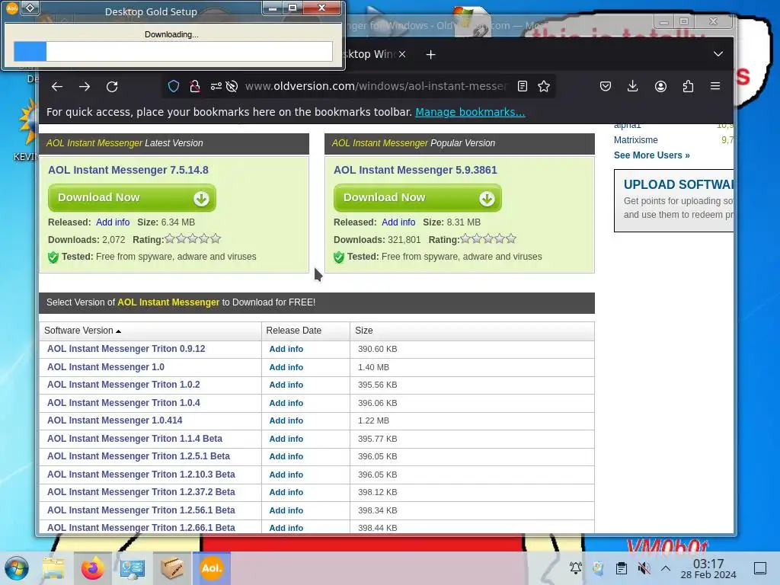
Task: Unmute the volume tray icon
Action: click(644, 568)
